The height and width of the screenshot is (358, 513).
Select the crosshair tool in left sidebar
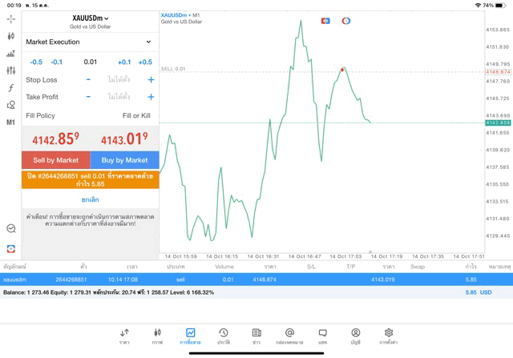[10, 18]
